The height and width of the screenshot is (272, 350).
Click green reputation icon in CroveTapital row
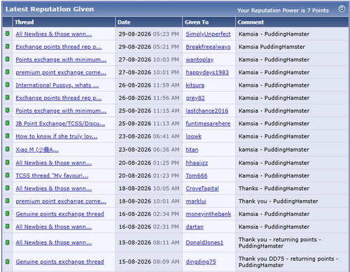8,188
